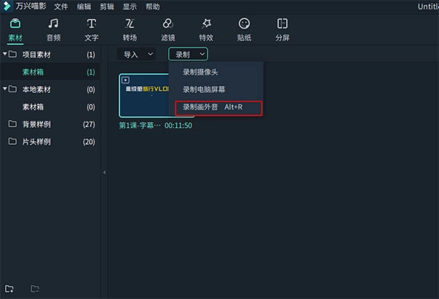
Task: Click folder icon next to 本地素材
Action: click(12, 89)
